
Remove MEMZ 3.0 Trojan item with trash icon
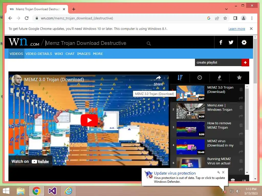(241, 89)
